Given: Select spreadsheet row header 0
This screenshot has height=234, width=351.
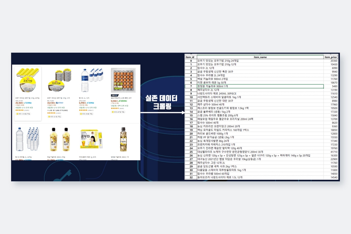Looking at the screenshot, I should 191,61.
